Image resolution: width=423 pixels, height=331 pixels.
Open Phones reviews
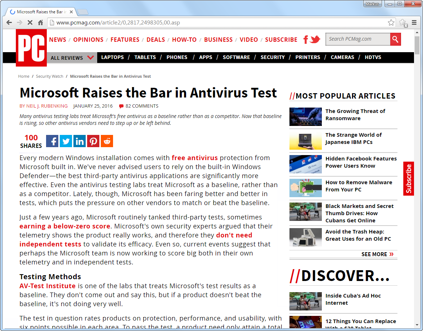tap(177, 58)
